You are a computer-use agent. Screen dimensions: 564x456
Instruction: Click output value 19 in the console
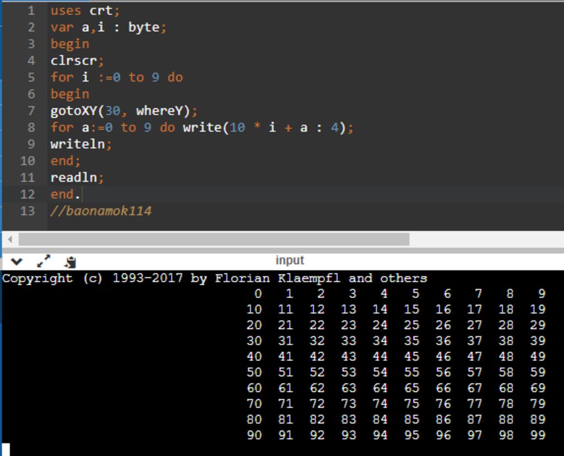538,309
